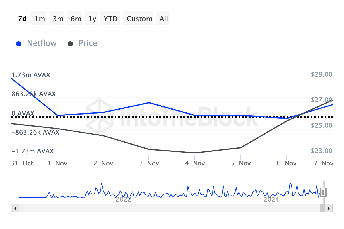The width and height of the screenshot is (344, 229).
Task: Click the 3. Nov Netflow data point
Action: [x=149, y=103]
